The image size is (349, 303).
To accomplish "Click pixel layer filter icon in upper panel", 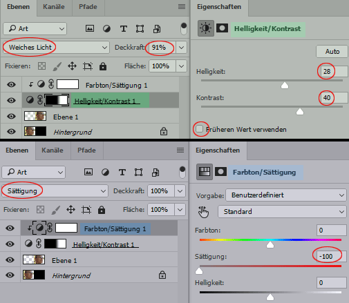I will (x=90, y=28).
